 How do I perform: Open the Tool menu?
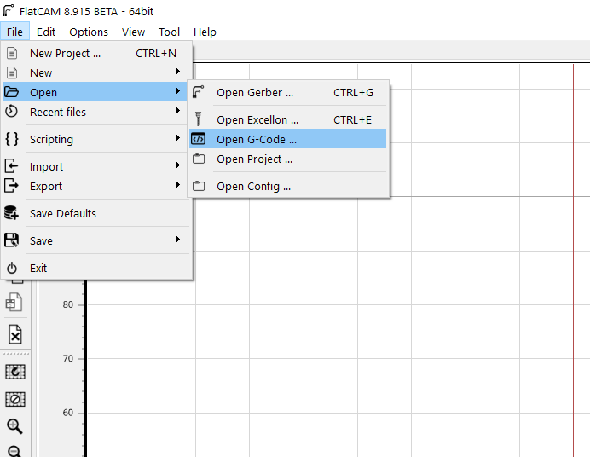coord(169,32)
